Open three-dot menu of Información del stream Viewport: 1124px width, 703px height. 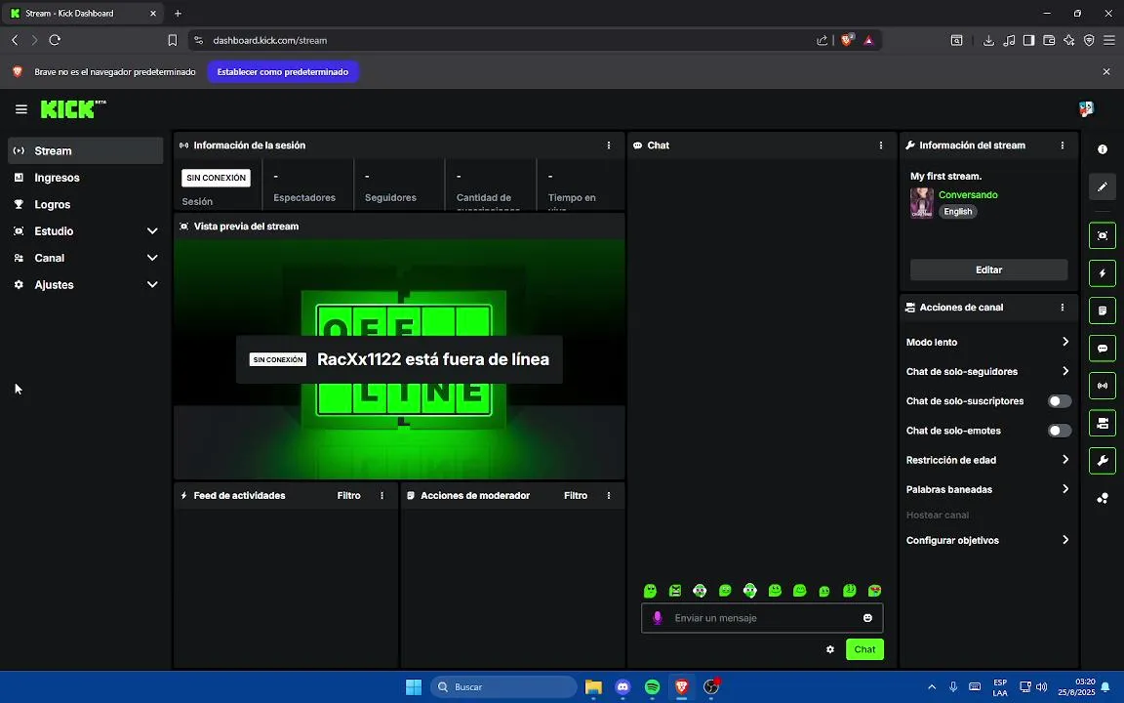tap(1063, 145)
